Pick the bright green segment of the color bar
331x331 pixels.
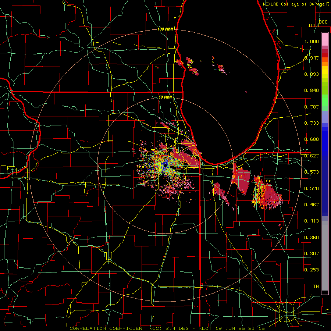(325, 101)
